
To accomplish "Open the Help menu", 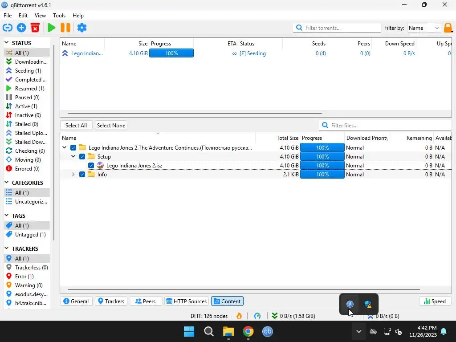I will point(78,16).
